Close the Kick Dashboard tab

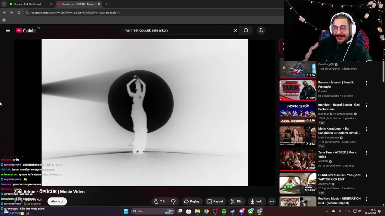[51, 4]
